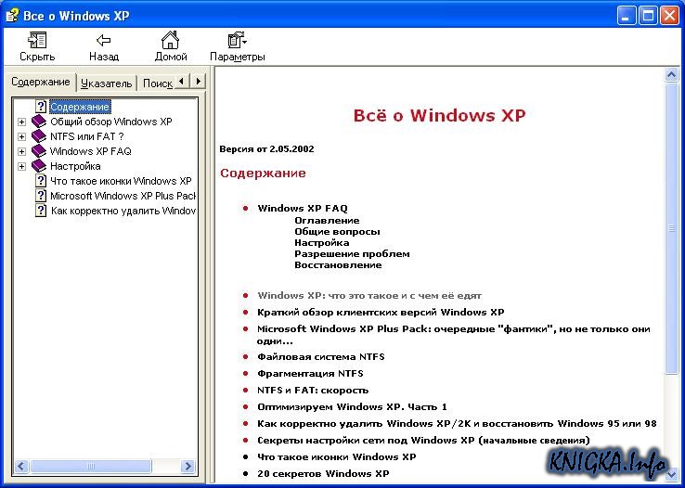
Task: Open the Разрешение проблем link
Action: (x=352, y=253)
